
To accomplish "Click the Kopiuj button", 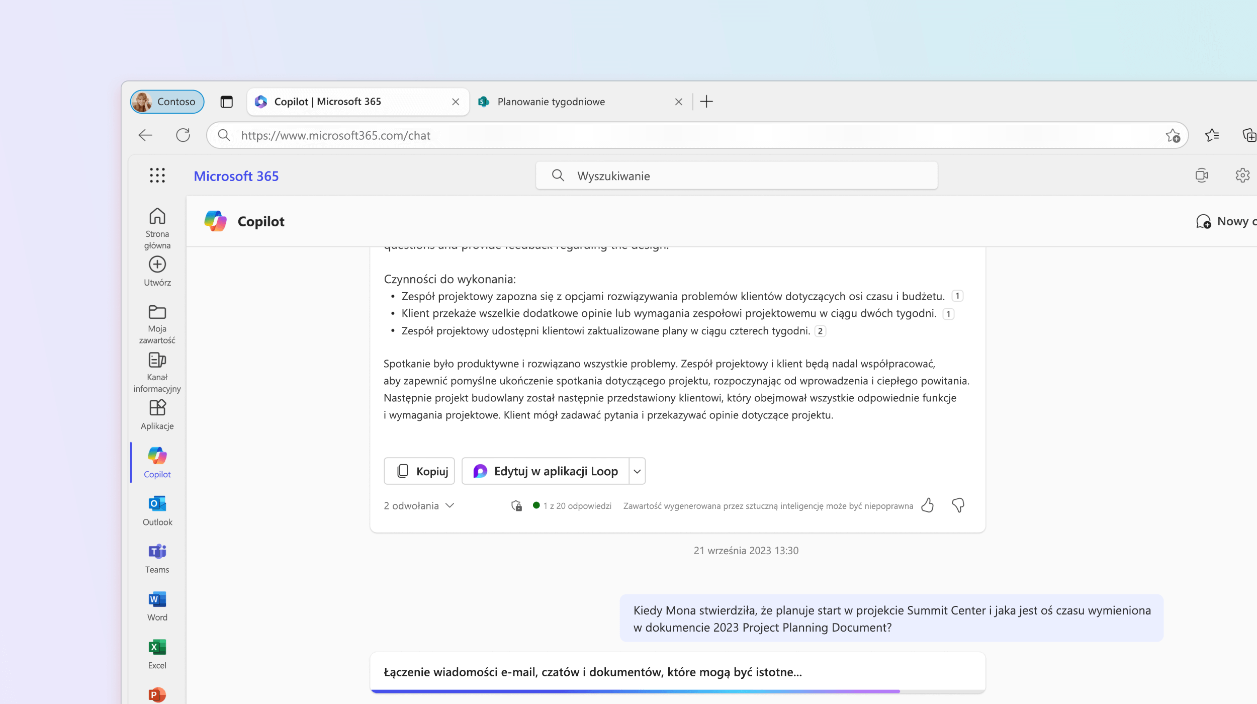I will point(422,470).
